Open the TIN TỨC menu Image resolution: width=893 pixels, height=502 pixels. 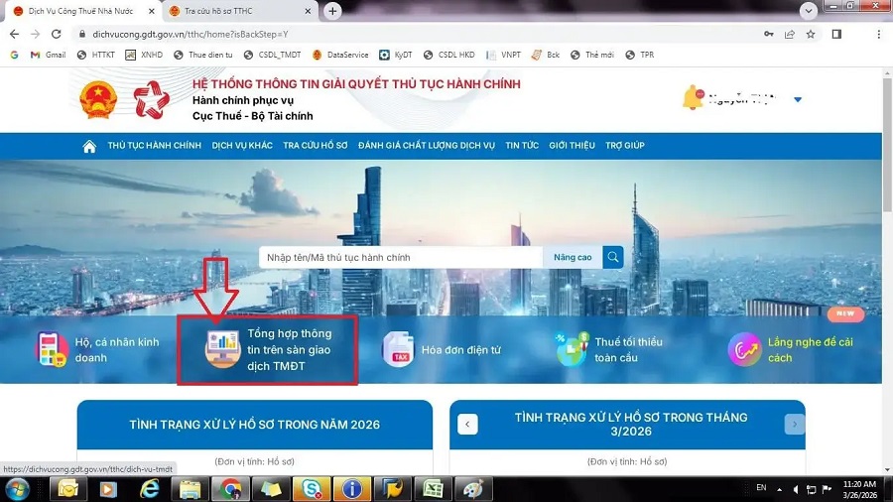(x=522, y=146)
